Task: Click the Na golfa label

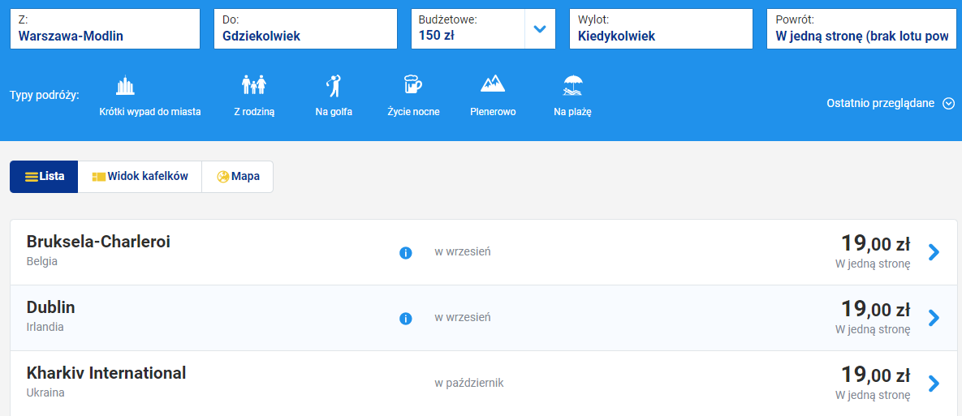Action: [x=334, y=112]
